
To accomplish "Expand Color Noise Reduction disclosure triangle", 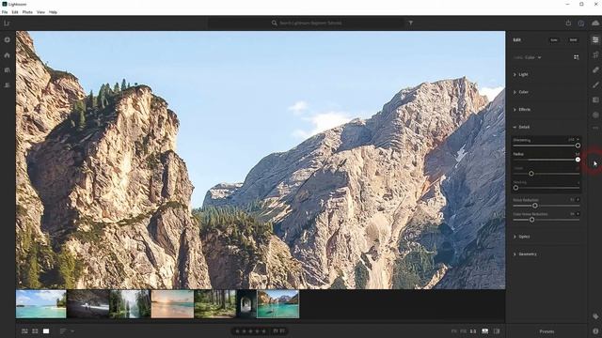I will pos(578,214).
